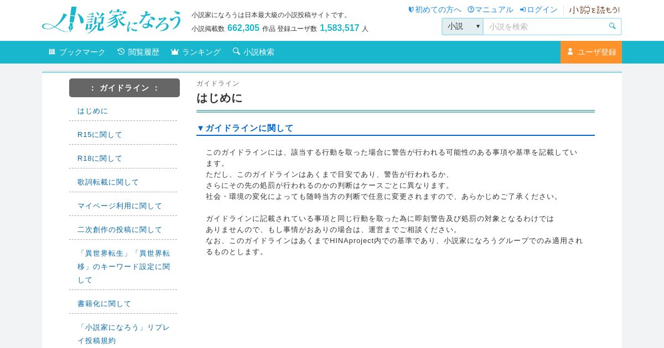Screen dimensions: 664x348
Task: Click the beginner shield icon beside 初めての方へ
Action: pos(411,9)
